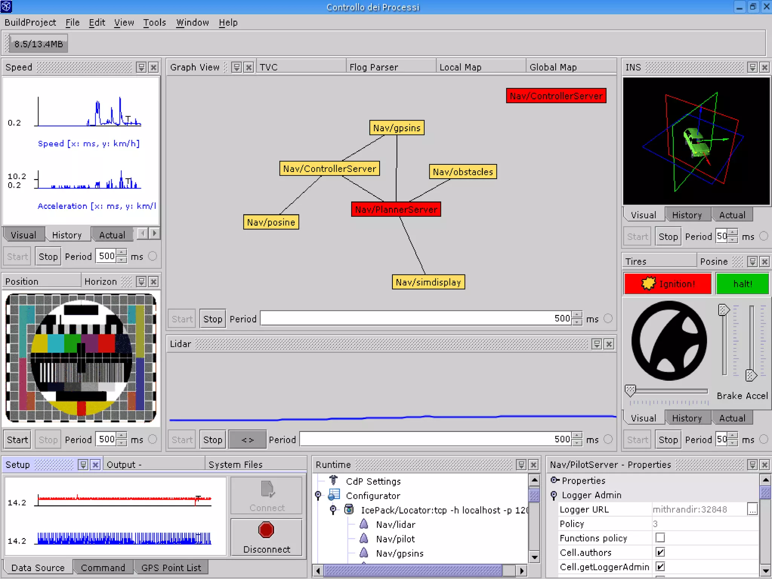Click the green halt! button
This screenshot has height=579, width=772.
click(742, 284)
